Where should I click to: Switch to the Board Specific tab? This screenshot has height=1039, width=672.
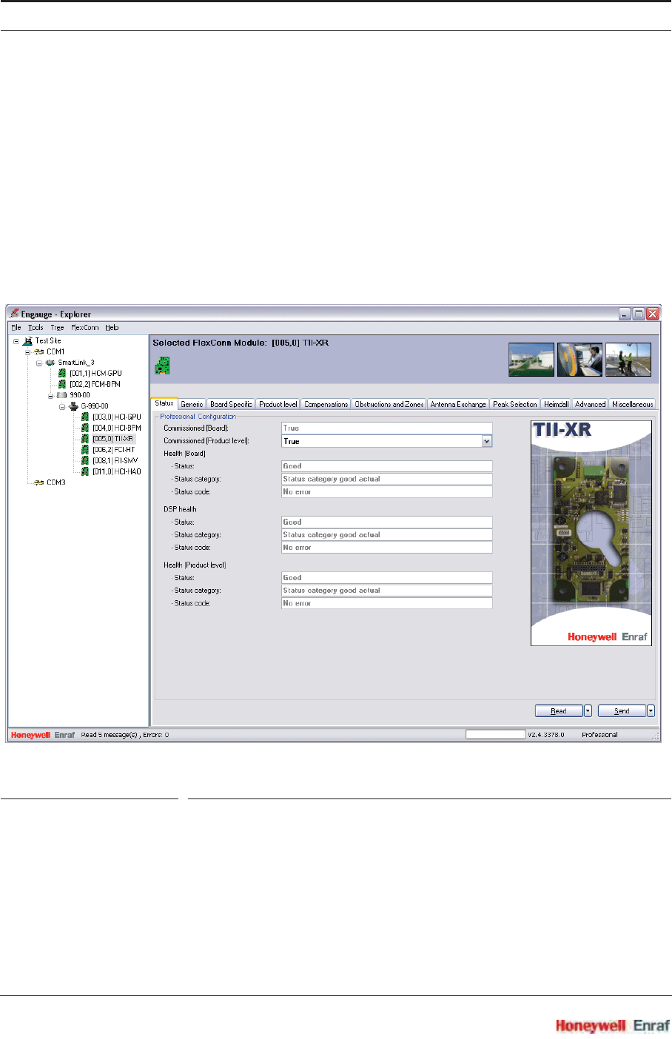tap(231, 404)
